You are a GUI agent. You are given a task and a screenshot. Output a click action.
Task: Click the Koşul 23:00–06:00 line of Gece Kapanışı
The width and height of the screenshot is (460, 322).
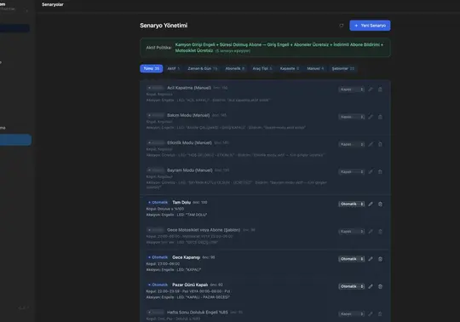click(163, 264)
